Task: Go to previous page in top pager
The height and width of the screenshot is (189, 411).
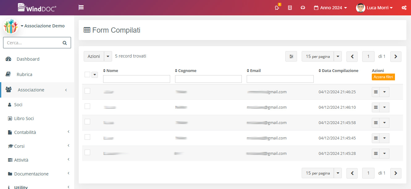Action: [352, 56]
